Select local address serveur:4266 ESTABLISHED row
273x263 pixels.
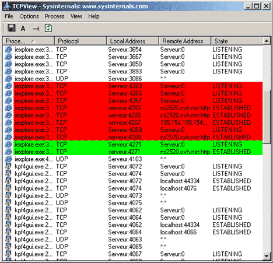(x=124, y=115)
